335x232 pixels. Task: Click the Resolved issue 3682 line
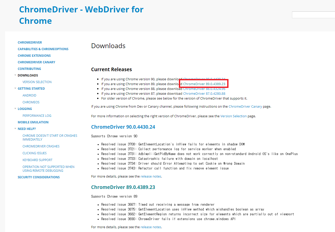(x=198, y=214)
